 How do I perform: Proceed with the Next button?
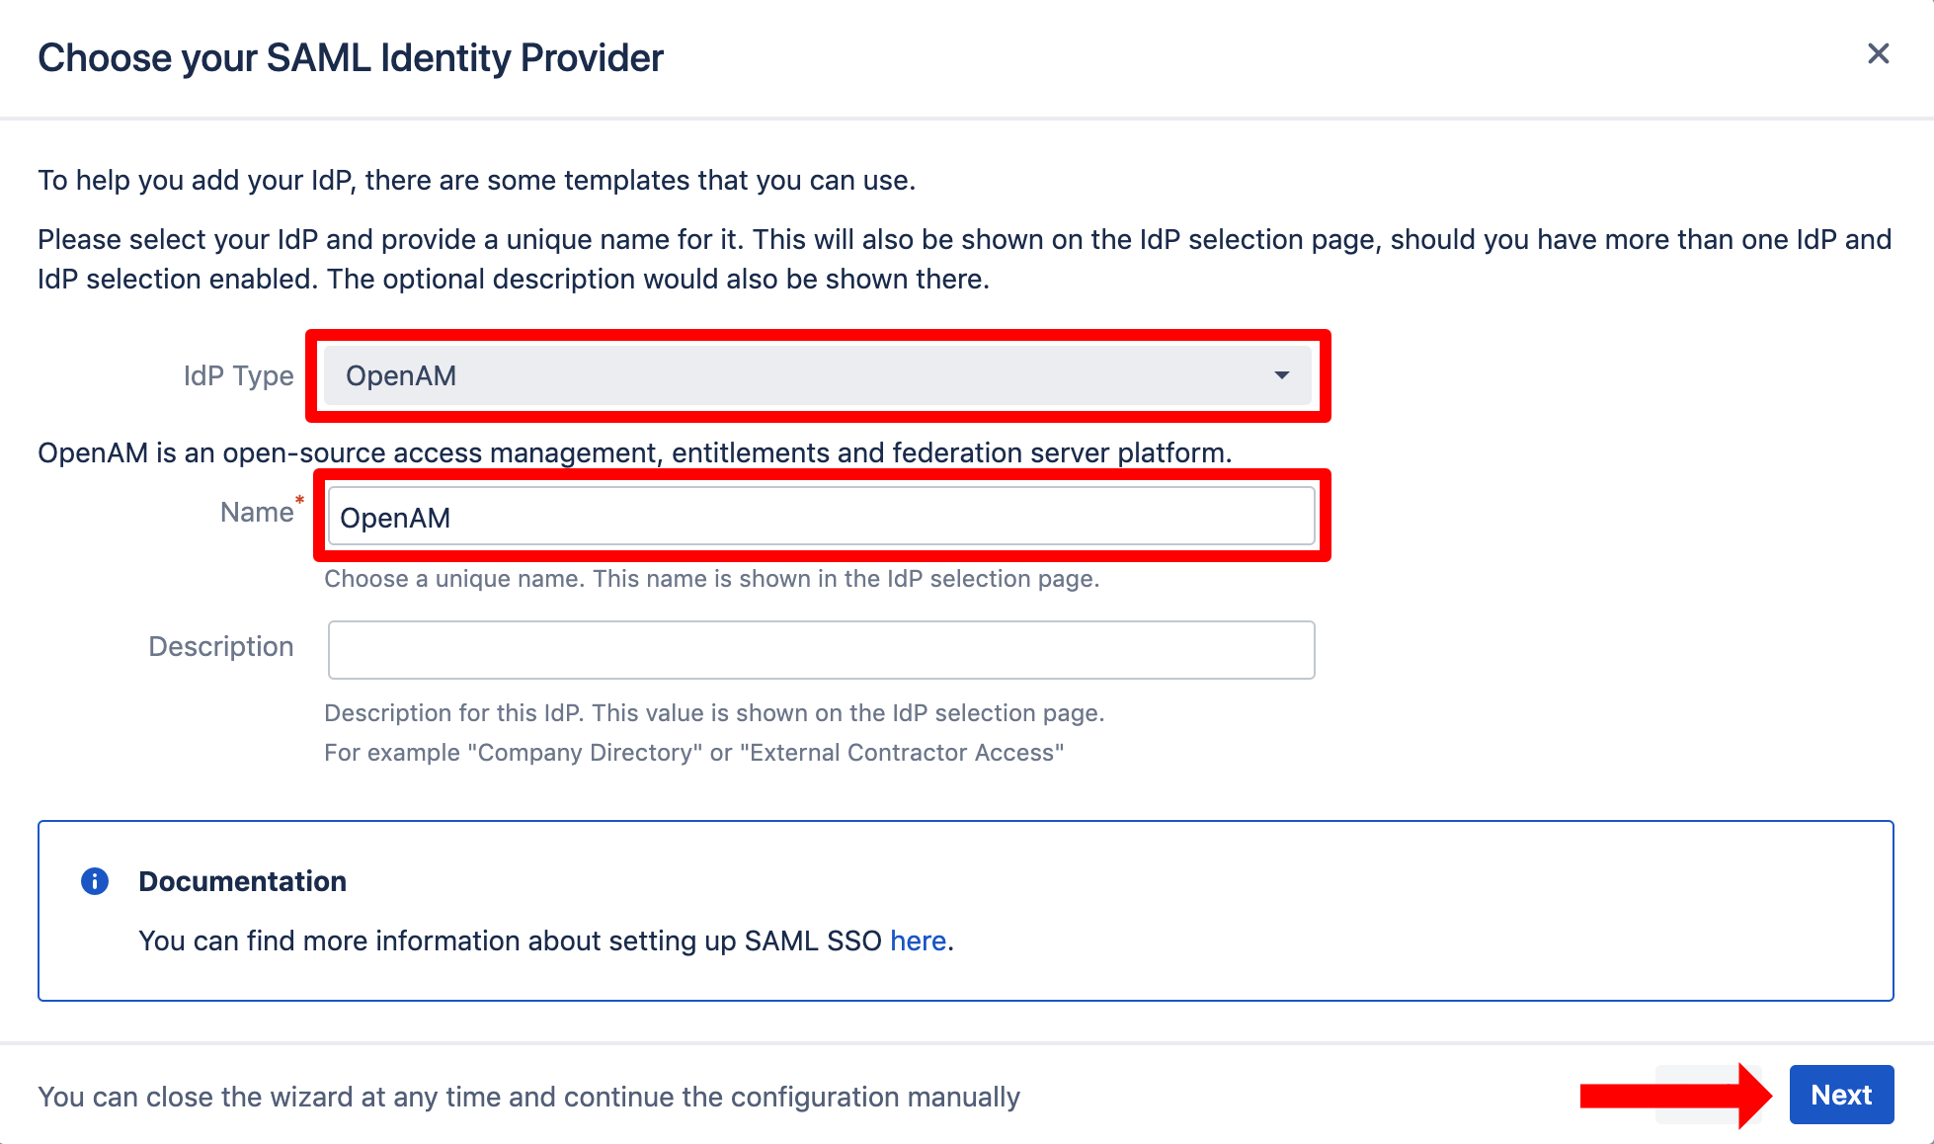pos(1841,1095)
